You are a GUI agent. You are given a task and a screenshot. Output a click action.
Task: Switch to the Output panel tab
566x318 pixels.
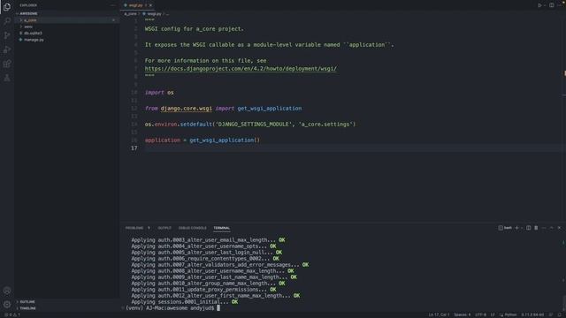[164, 228]
